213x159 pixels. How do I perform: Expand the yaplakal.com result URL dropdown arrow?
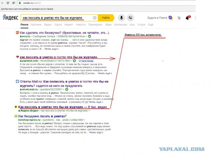(x=71, y=61)
